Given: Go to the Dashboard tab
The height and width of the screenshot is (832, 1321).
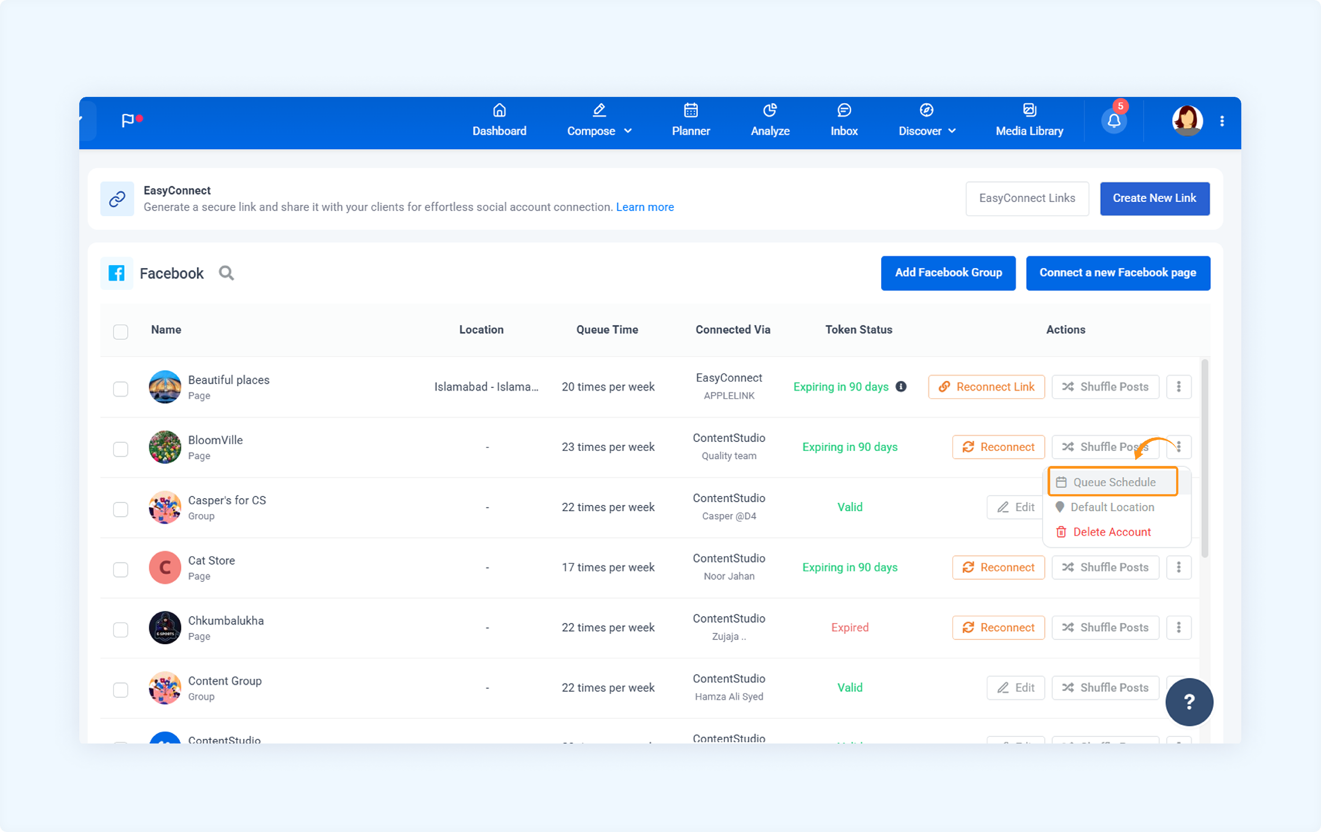Looking at the screenshot, I should 499,121.
